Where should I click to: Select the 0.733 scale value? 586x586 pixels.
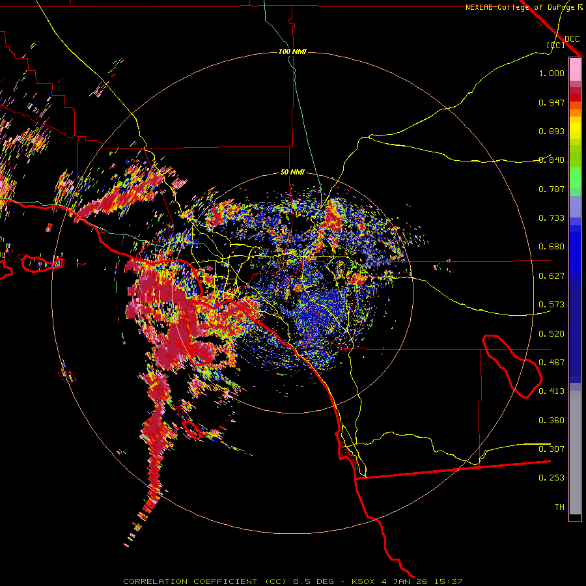551,218
